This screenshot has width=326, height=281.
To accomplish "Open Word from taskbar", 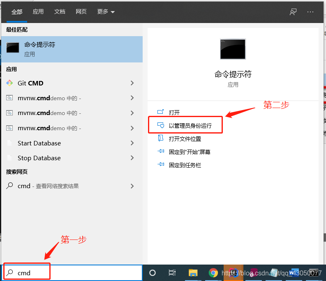I will [x=294, y=272].
